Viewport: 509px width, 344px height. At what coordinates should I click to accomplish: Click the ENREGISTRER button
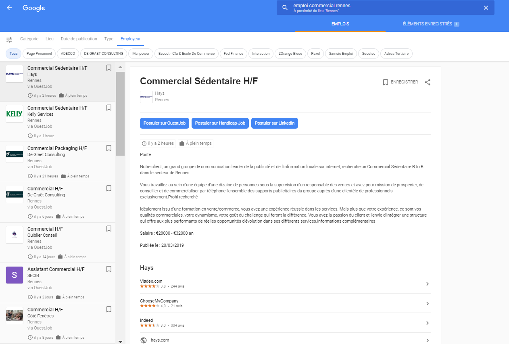click(400, 82)
